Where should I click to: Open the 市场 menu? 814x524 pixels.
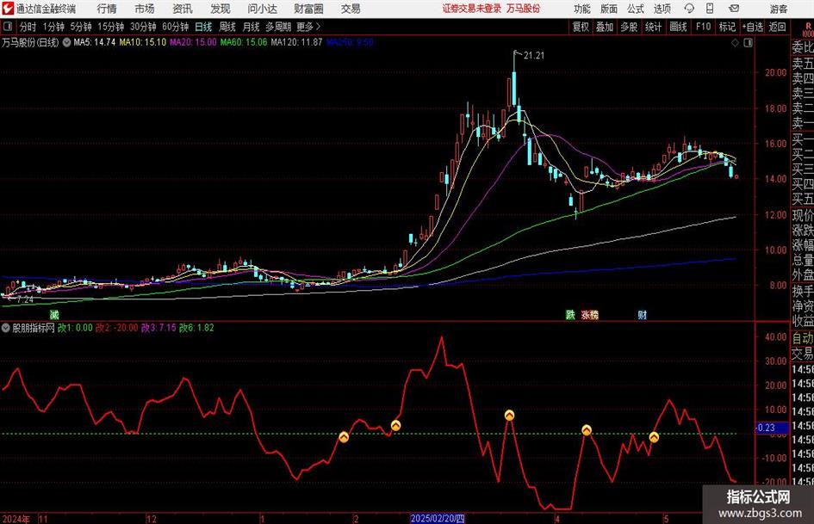click(x=145, y=9)
